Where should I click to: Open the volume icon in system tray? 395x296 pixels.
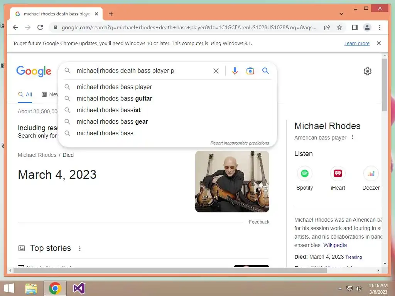(x=358, y=288)
